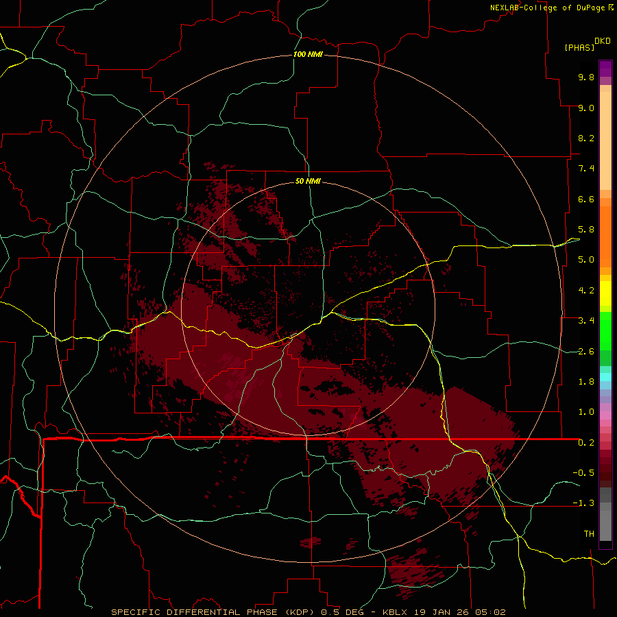Click the 8.2 legend value
617x617 pixels.
(586, 138)
